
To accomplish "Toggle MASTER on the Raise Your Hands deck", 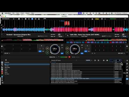I will (x=124, y=36).
